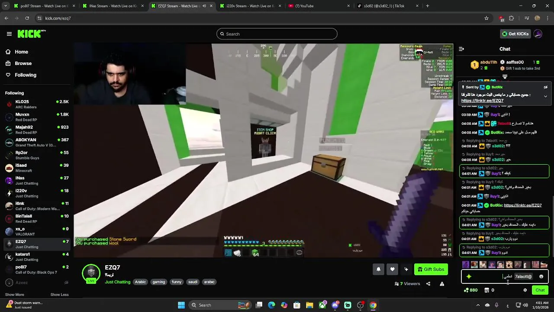Open iSaad Minecraft channel

[x=37, y=168]
